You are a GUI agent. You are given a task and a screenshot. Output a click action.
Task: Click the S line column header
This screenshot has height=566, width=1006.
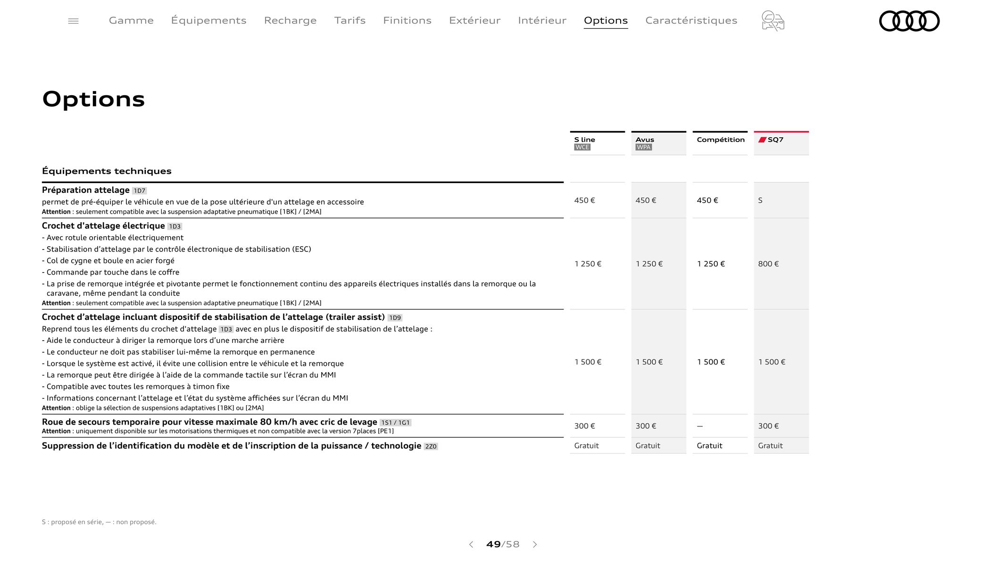pos(597,143)
